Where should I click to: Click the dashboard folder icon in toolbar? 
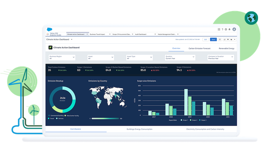click(x=231, y=40)
